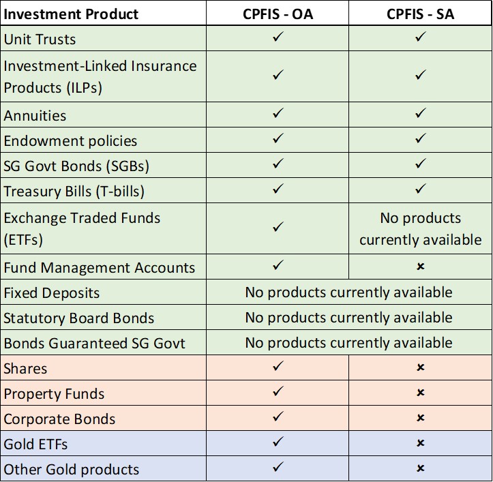493x482 pixels.
Task: Click the Investment-Linked Insurance Products row label
Action: [x=100, y=76]
